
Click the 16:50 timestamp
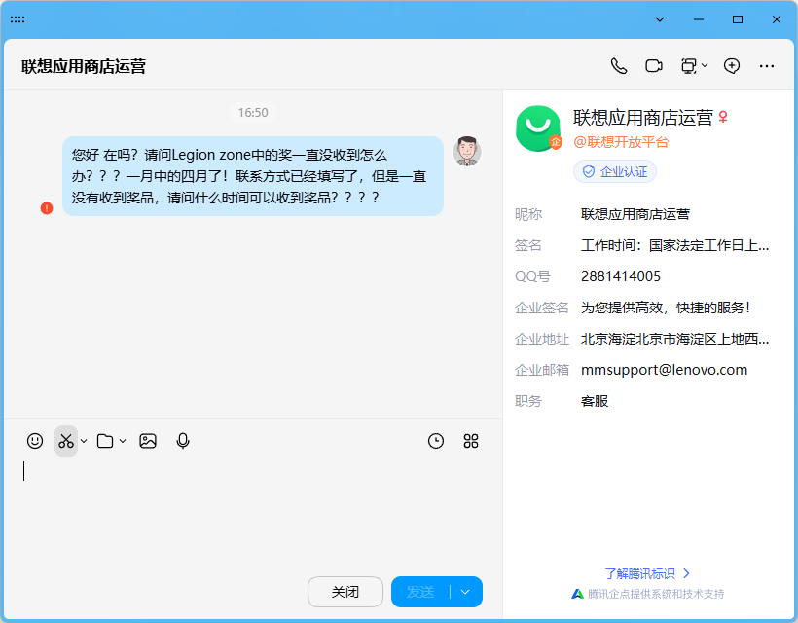[253, 113]
